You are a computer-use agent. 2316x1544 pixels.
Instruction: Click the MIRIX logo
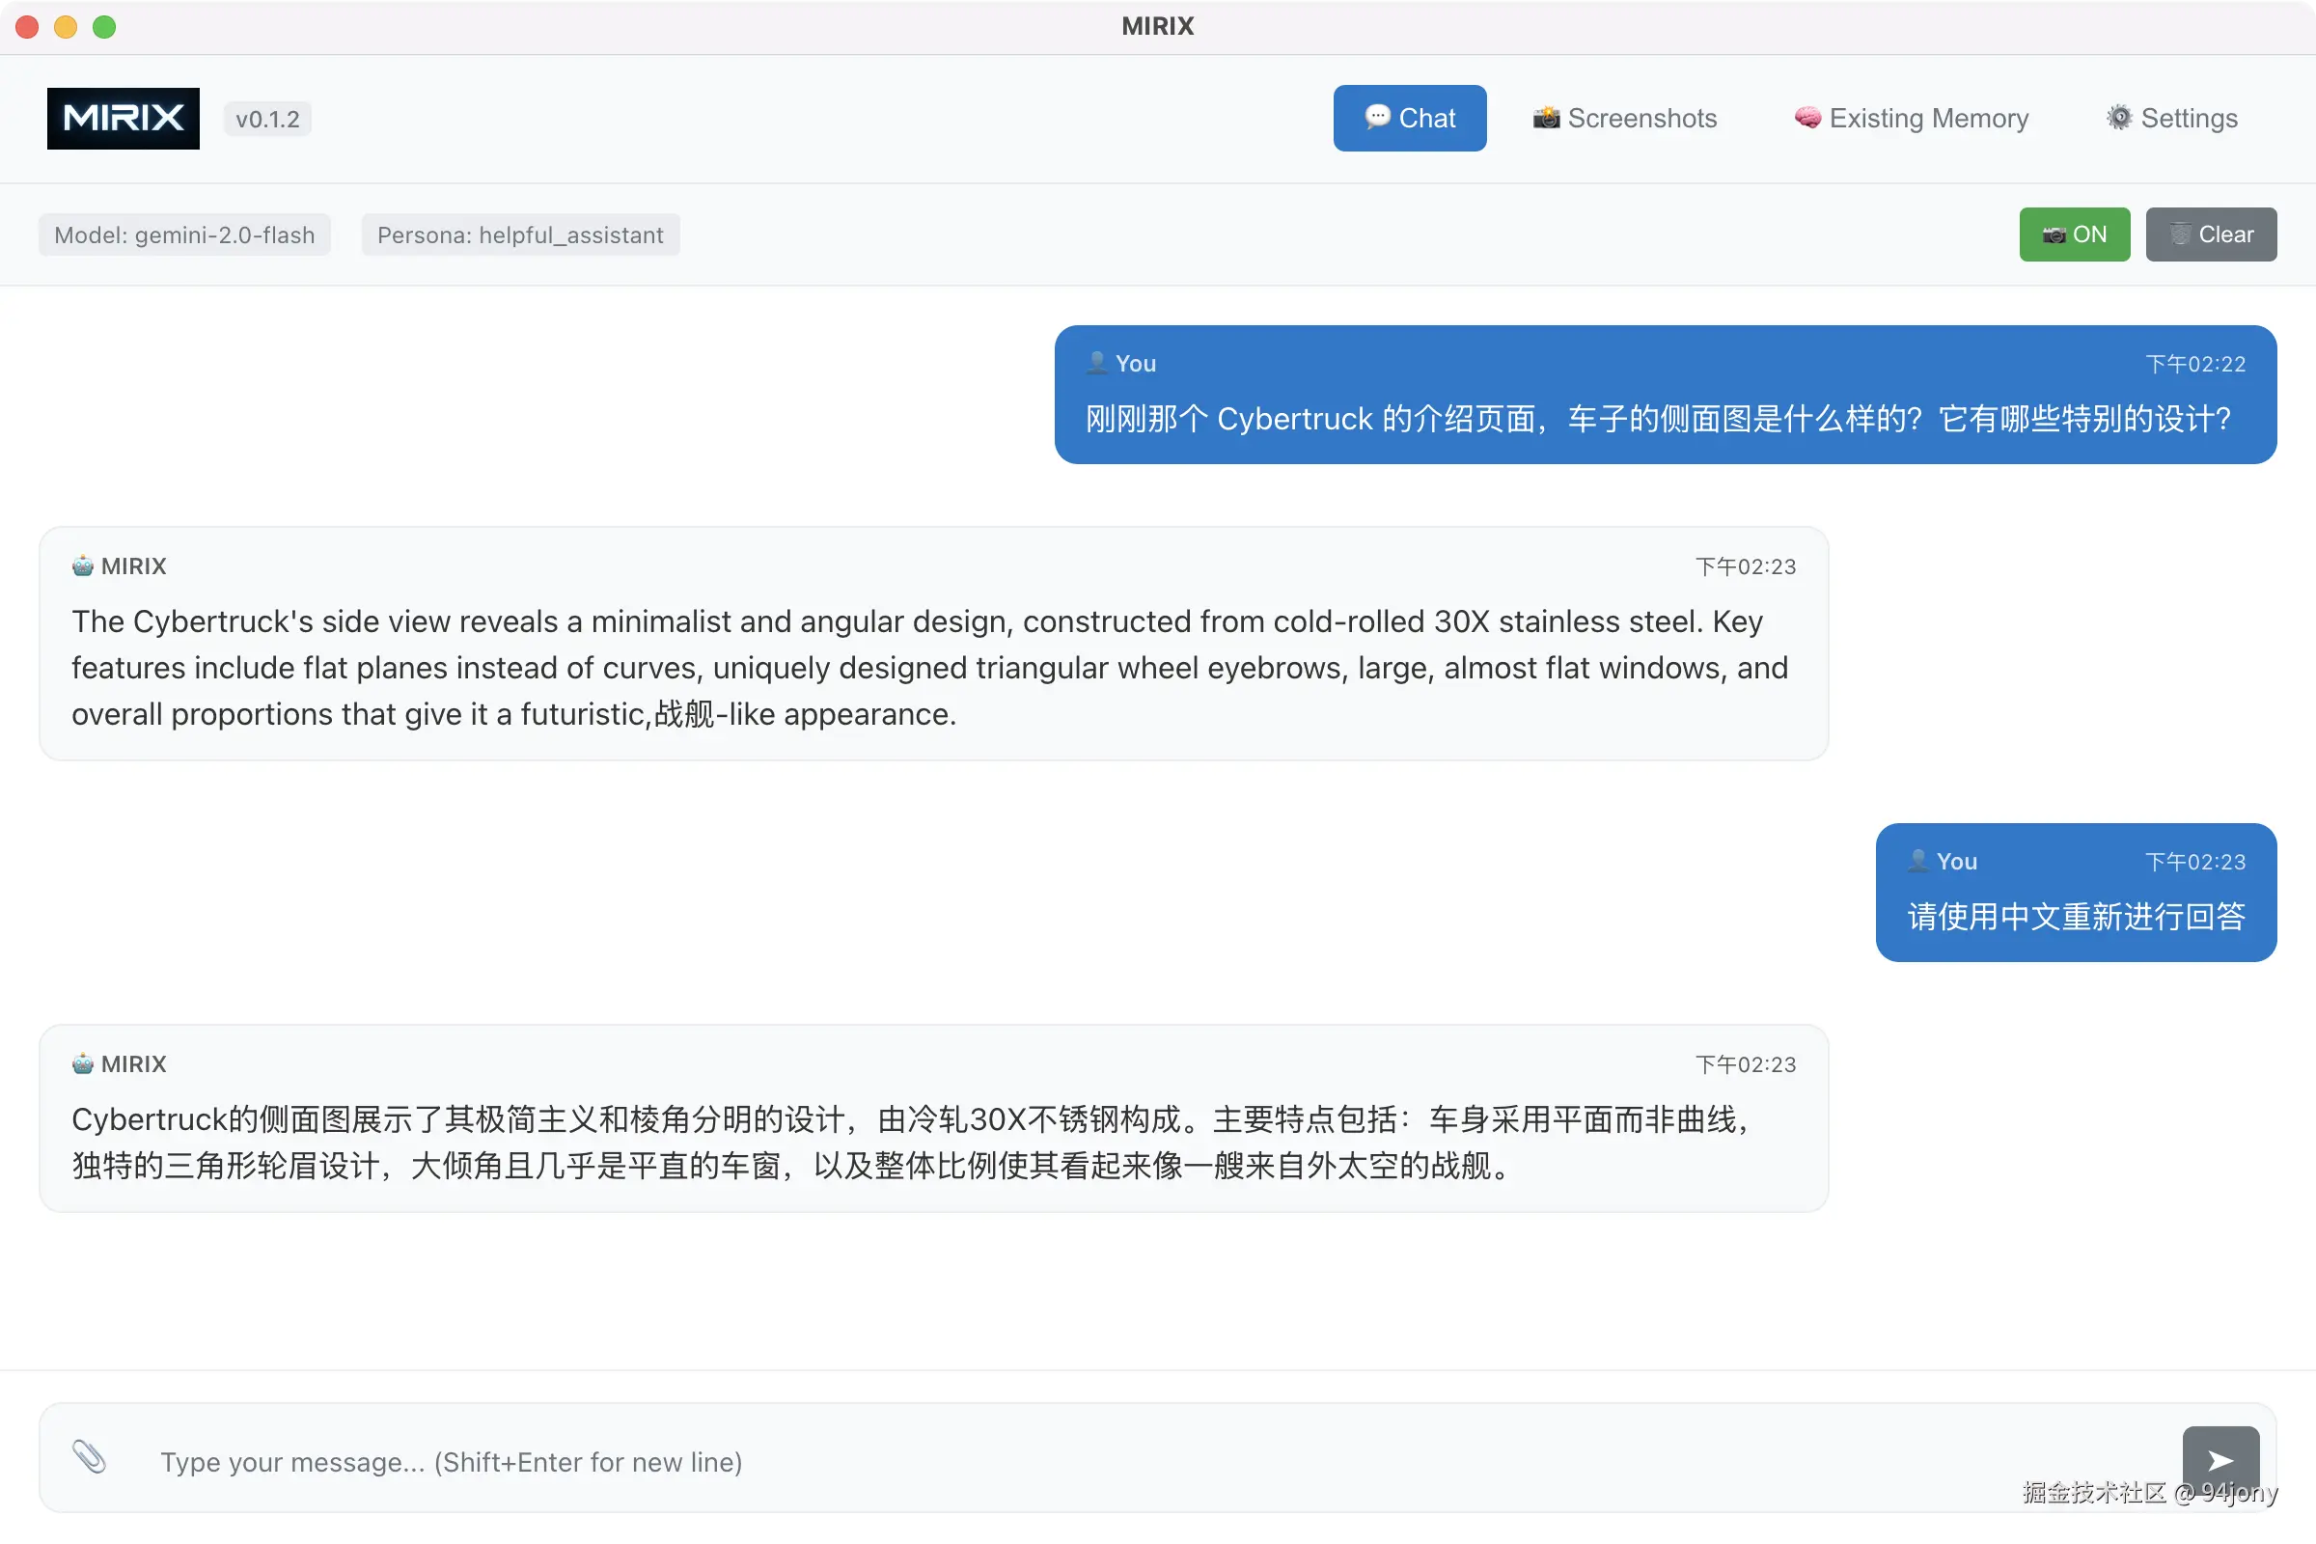(x=124, y=118)
